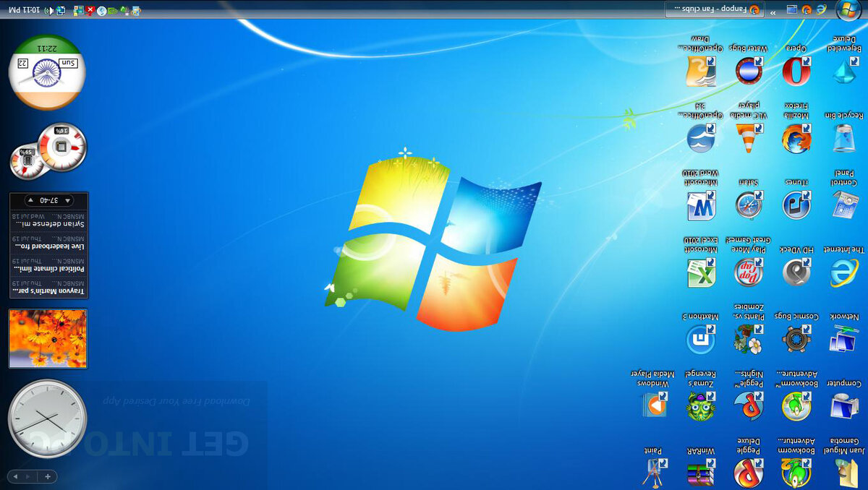This screenshot has width=868, height=490.
Task: Switch to the Fanpop window on the taskbar
Action: (x=716, y=10)
